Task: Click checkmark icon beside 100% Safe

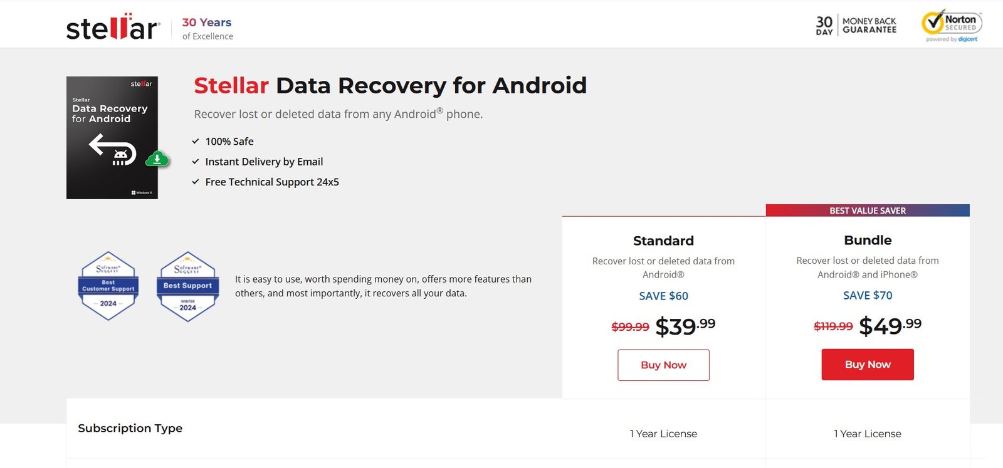Action: (196, 142)
